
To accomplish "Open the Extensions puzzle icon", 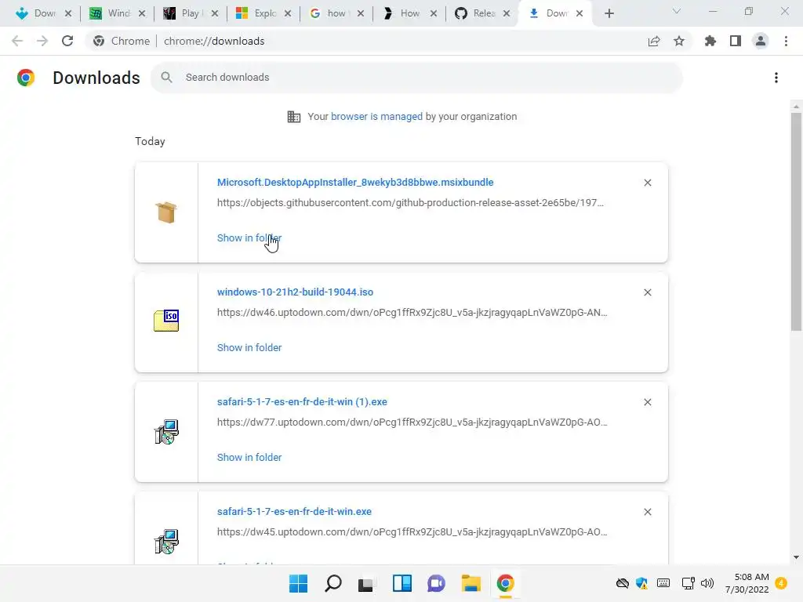I will click(710, 41).
